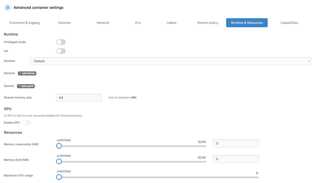Click the Advanced container settings gear icon
The image size is (312, 183).
(x=7, y=7)
